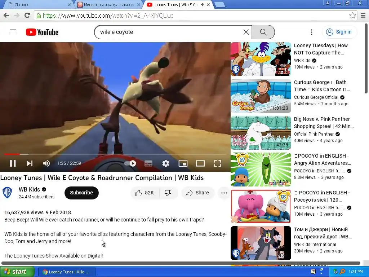
Task: Open Chrome profile user icon
Action: 327,3
